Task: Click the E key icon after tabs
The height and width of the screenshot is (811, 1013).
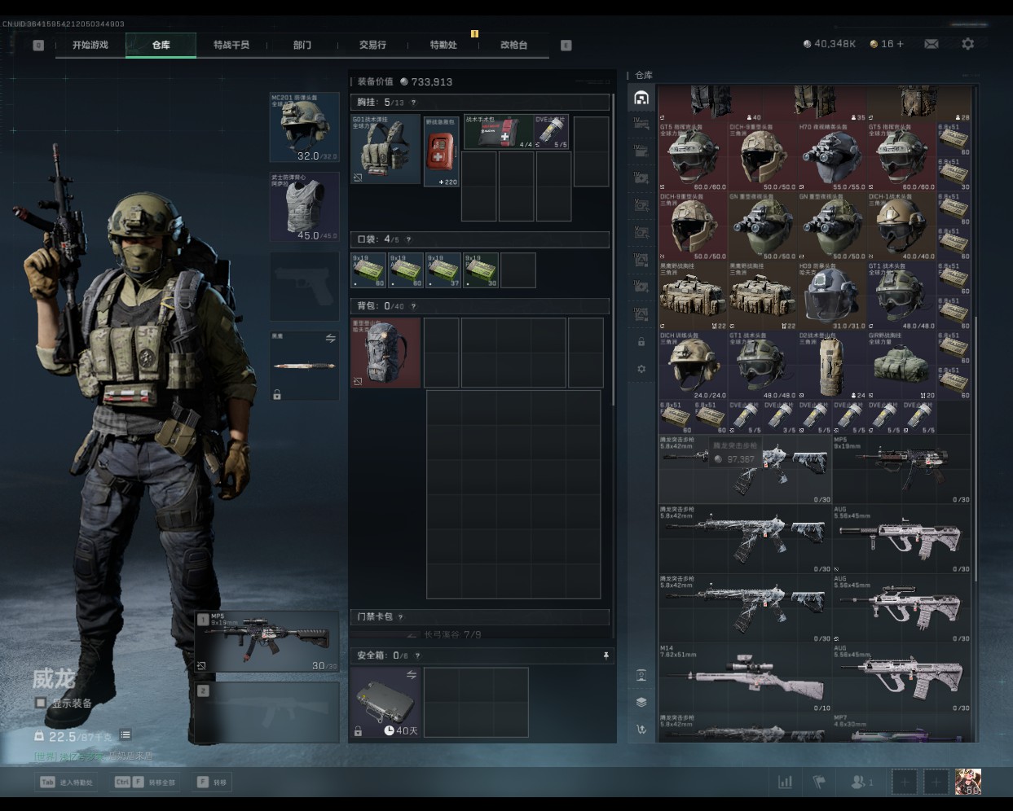Action: (566, 45)
